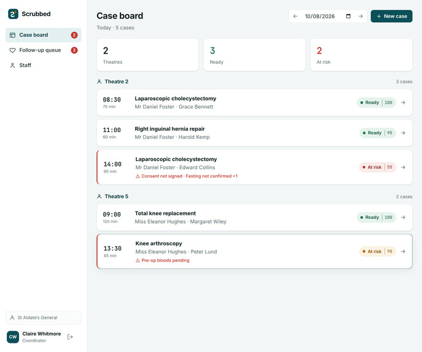The width and height of the screenshot is (422, 352).
Task: Click At risk 55 badge
Action: [x=378, y=167]
